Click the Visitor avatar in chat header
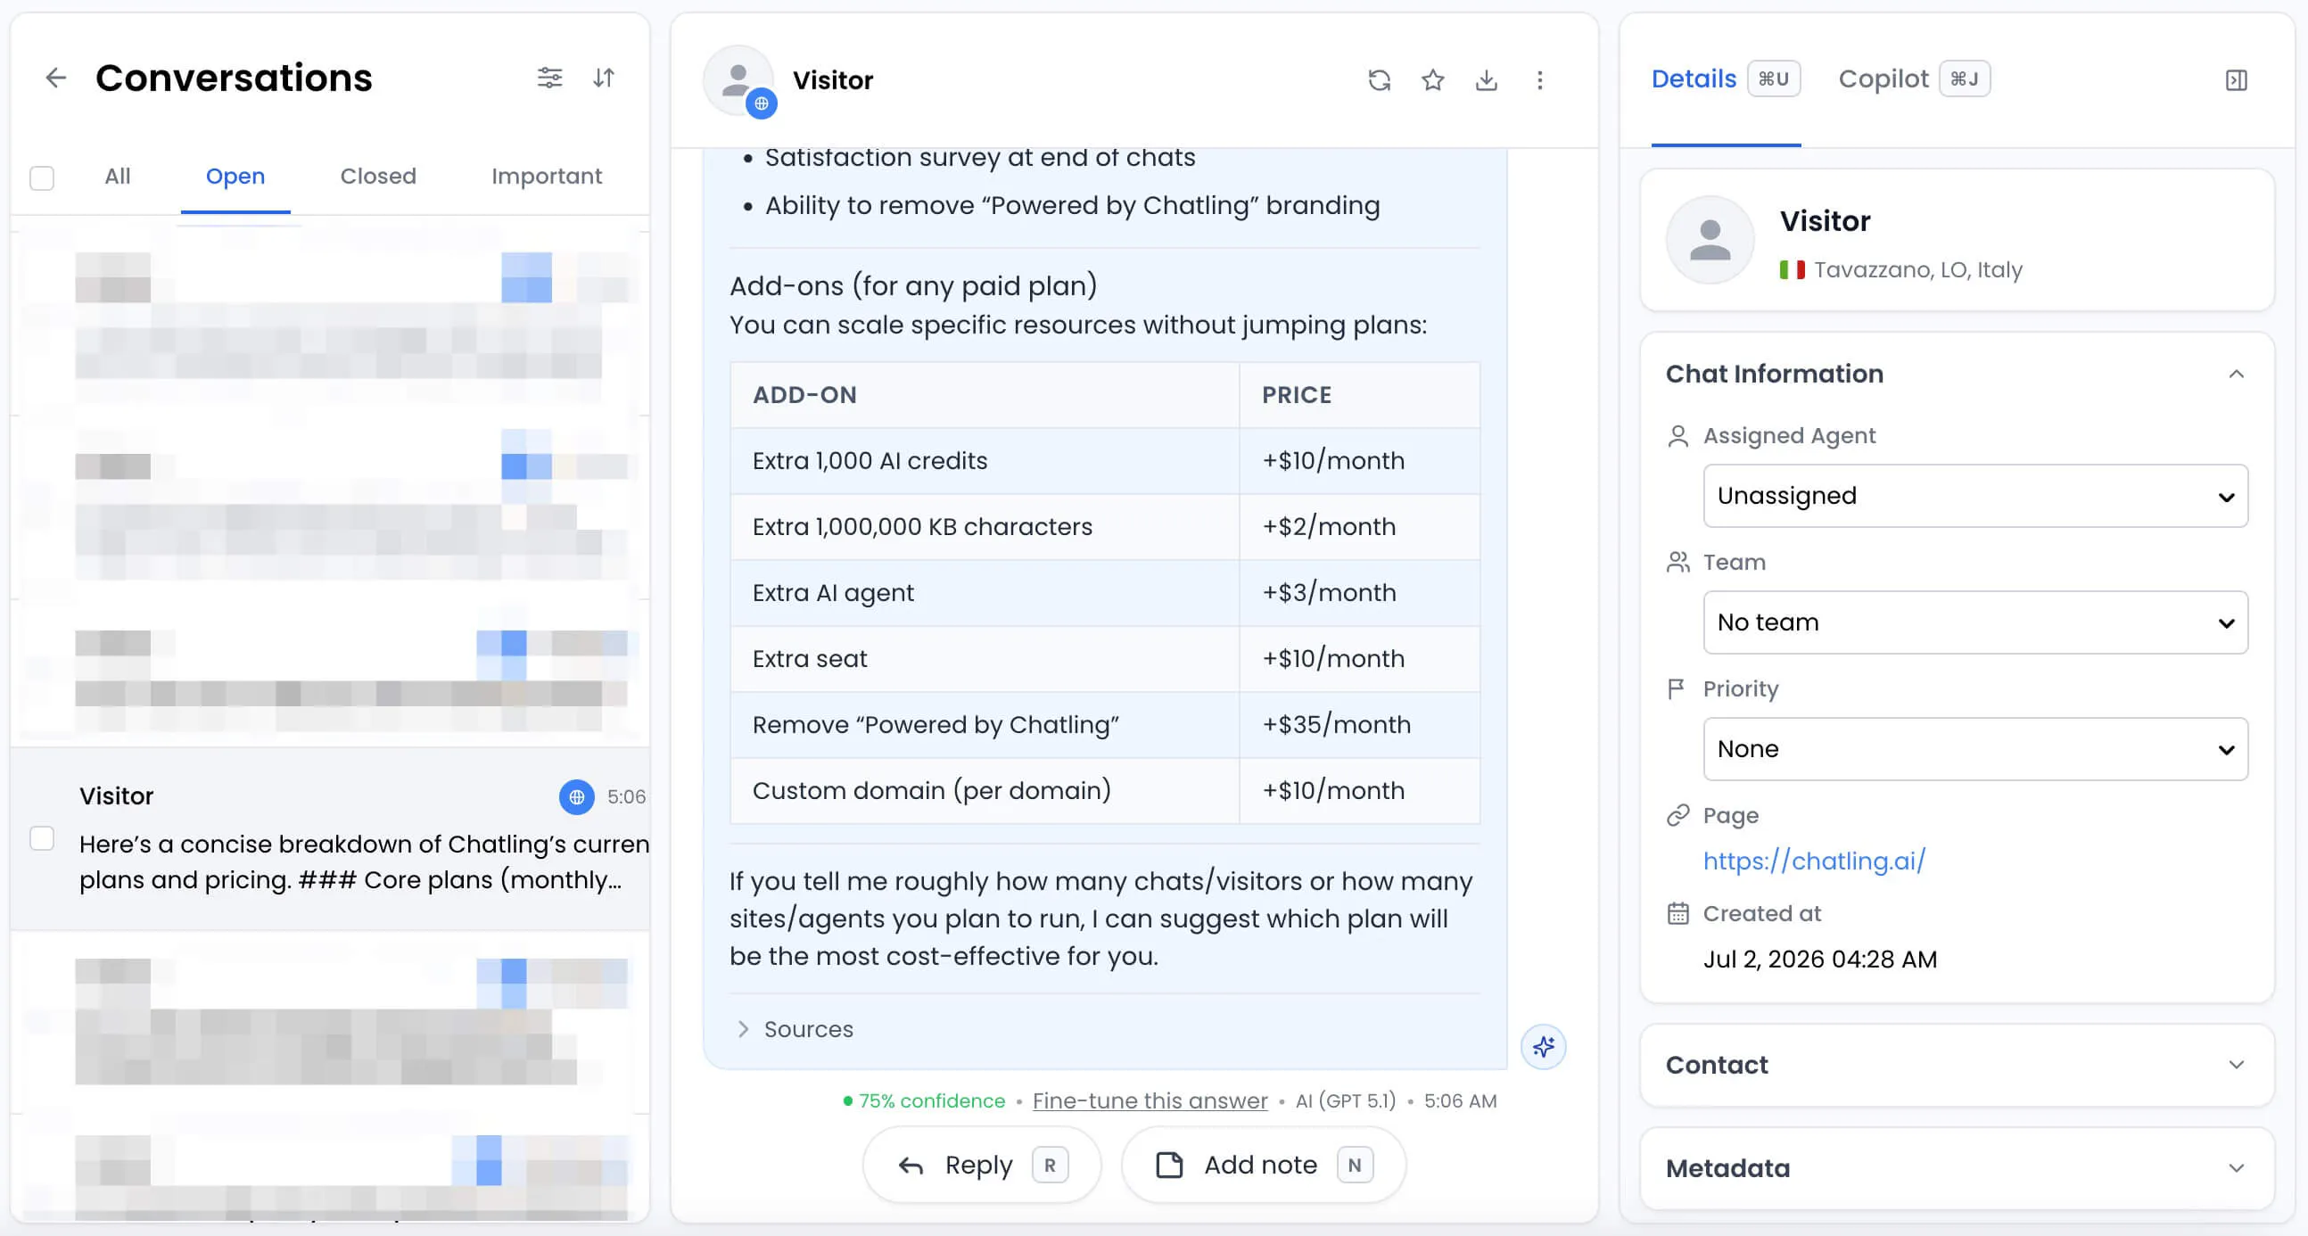The height and width of the screenshot is (1236, 2308). click(738, 80)
